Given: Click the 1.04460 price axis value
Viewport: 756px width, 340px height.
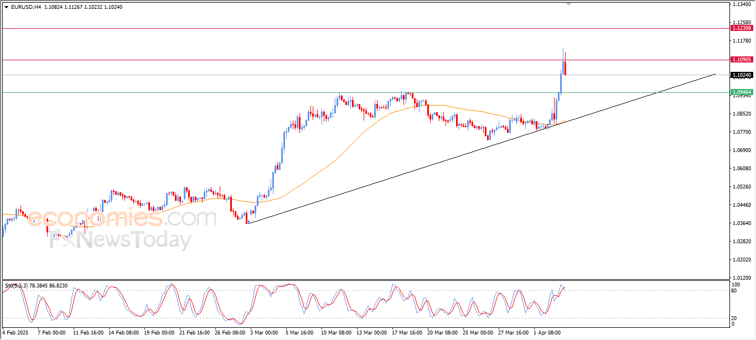Looking at the screenshot, I should 741,205.
